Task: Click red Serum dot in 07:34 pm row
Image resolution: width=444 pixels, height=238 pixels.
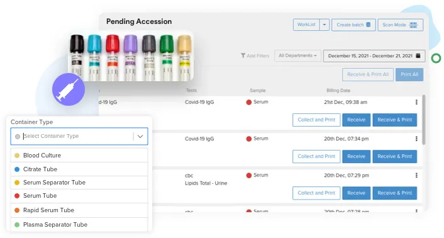Action: click(x=249, y=139)
